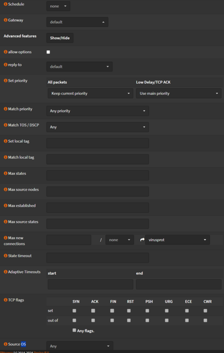224x353 pixels.
Task: Click the Adaptive Timeouts end field
Action: (179, 284)
